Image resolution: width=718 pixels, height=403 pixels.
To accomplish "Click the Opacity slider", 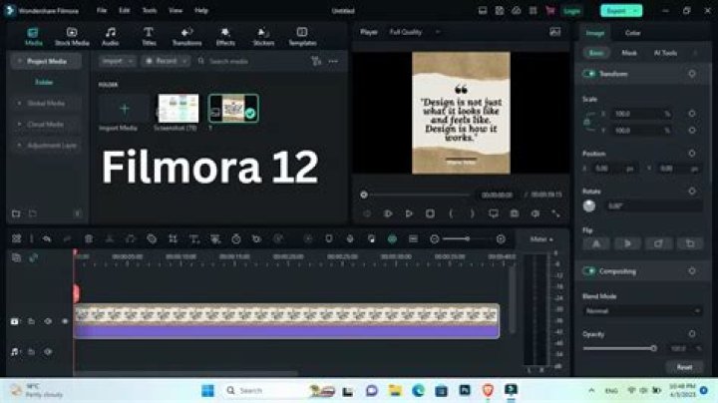I will pyautogui.click(x=619, y=348).
